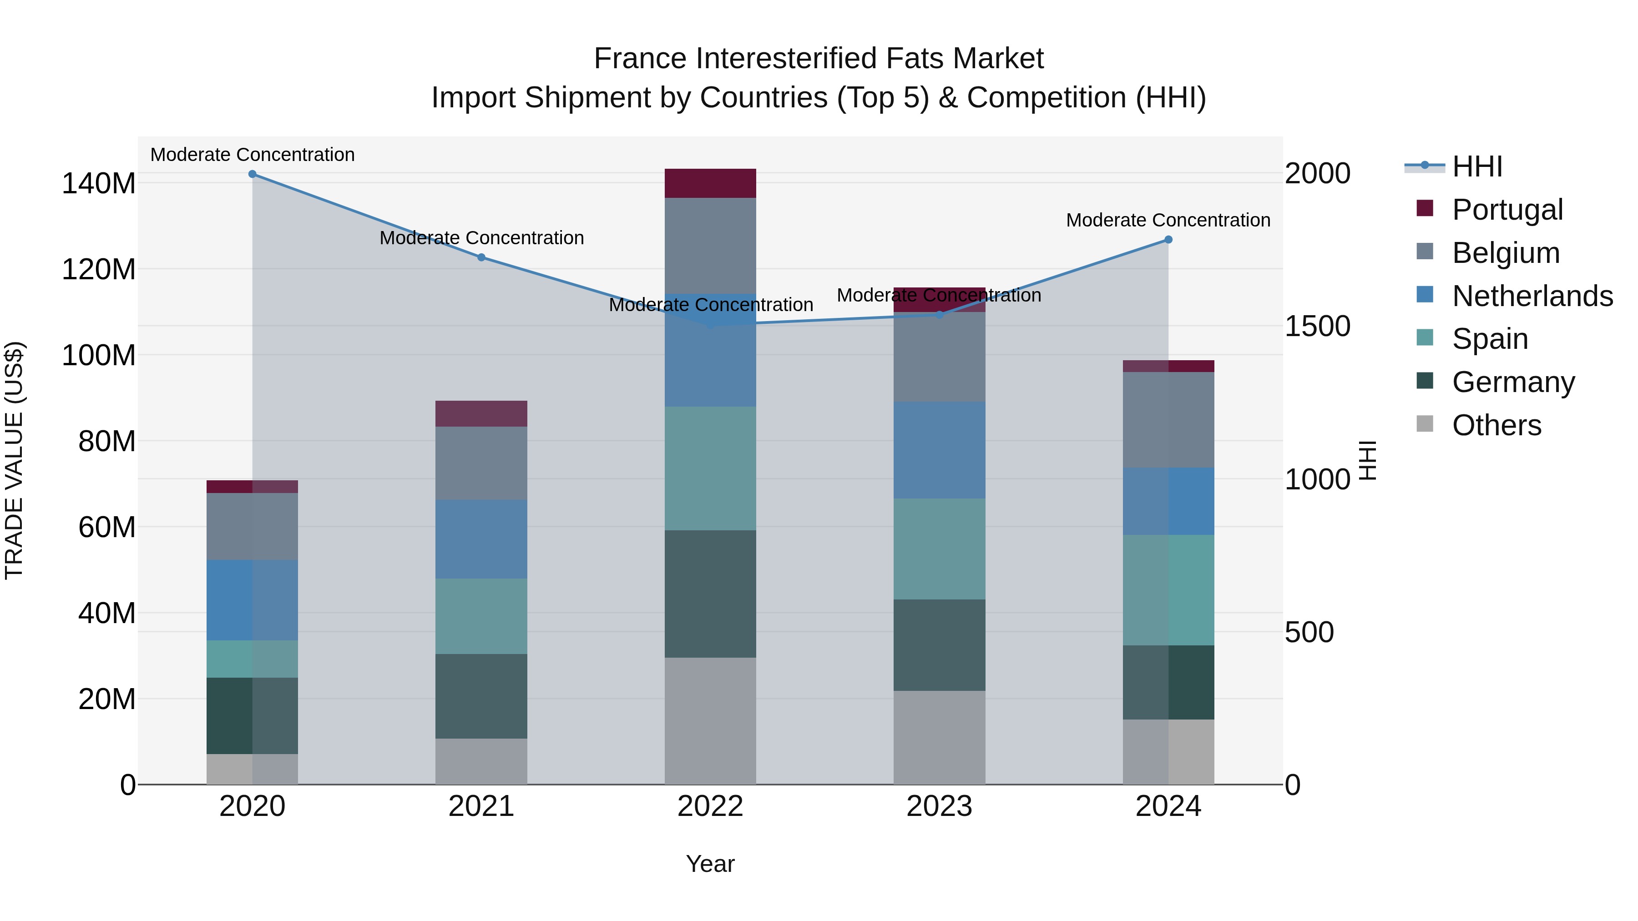Click the 2022 Spain bar segment
The image size is (1638, 921).
(710, 469)
